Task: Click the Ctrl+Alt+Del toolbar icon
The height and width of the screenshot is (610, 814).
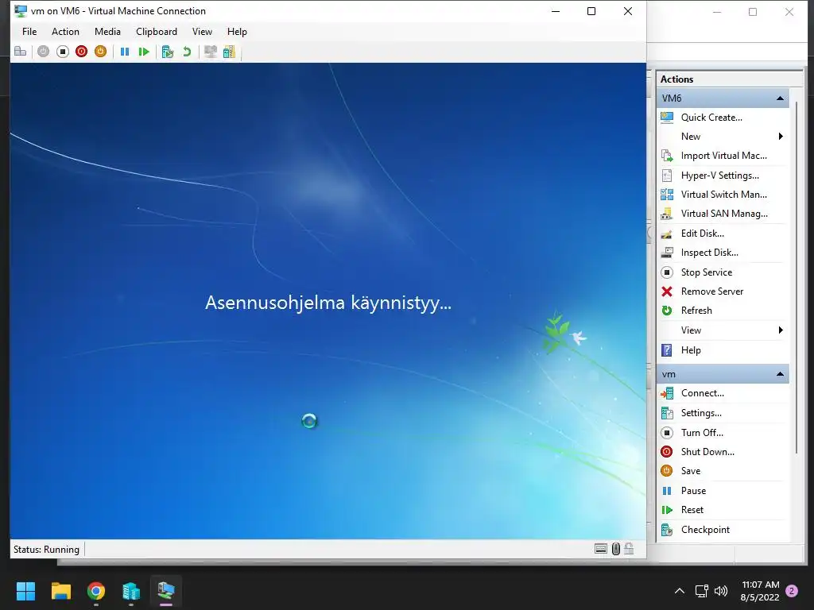Action: click(20, 52)
